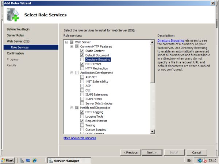Viewport: 219px width, 164px height.
Task: Click the Add Roles Wizard server icon
Action: [13, 15]
